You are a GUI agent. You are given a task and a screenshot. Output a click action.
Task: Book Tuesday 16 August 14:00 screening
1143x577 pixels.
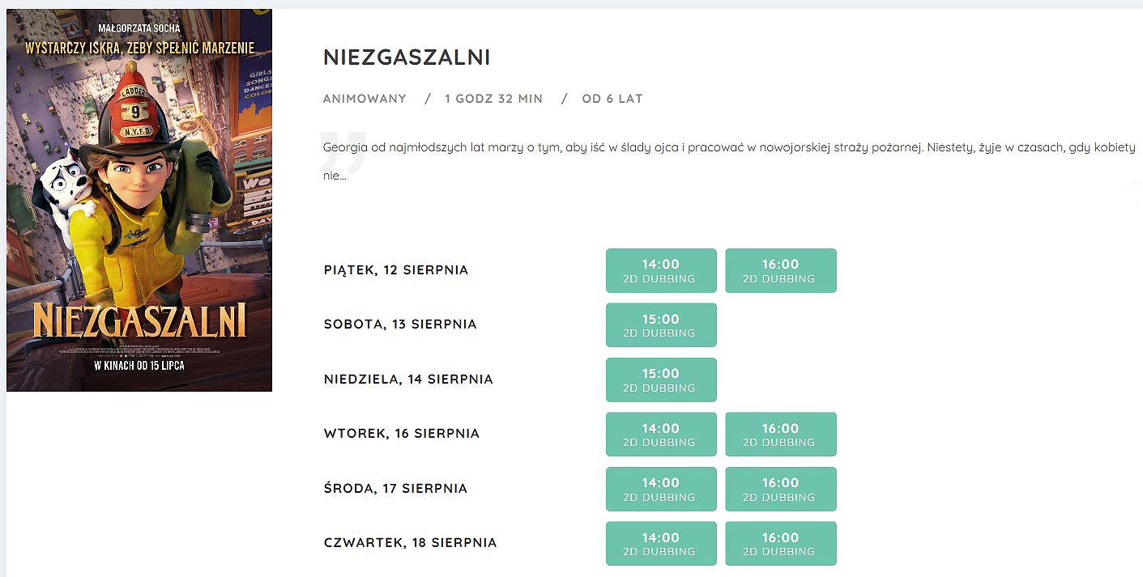click(661, 434)
